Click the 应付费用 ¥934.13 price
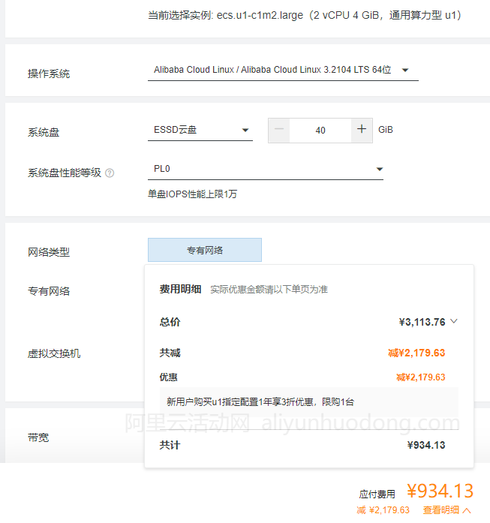Image resolution: width=490 pixels, height=523 pixels. pyautogui.click(x=440, y=491)
